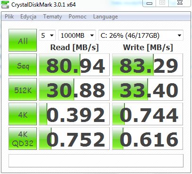Viewport: 192px width, 174px height.
Task: Start the 4K QD32 benchmark test
Action: tap(23, 139)
